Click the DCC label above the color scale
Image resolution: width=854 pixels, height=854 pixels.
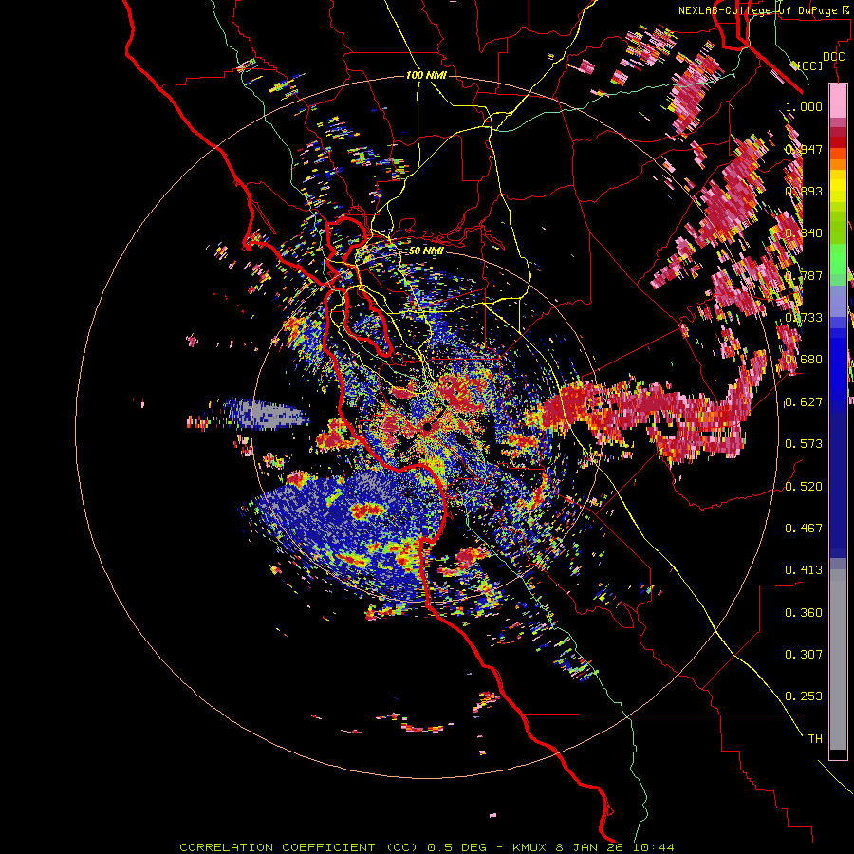(833, 56)
